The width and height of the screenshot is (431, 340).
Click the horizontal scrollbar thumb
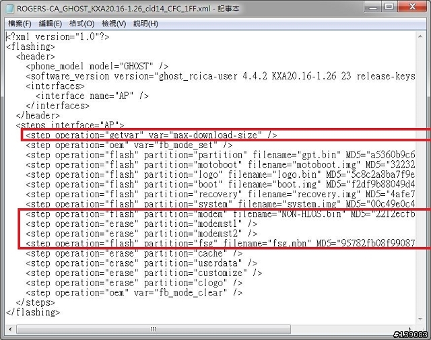tap(154, 329)
